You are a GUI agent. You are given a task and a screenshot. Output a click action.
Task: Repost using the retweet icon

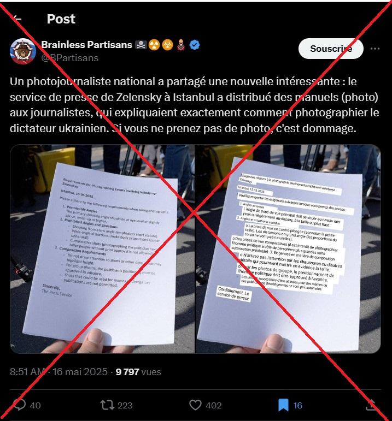pyautogui.click(x=107, y=405)
